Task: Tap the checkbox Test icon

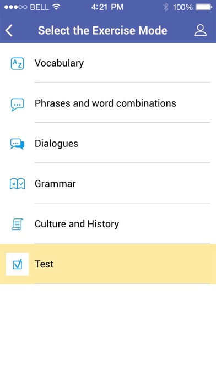Action: pos(18,264)
